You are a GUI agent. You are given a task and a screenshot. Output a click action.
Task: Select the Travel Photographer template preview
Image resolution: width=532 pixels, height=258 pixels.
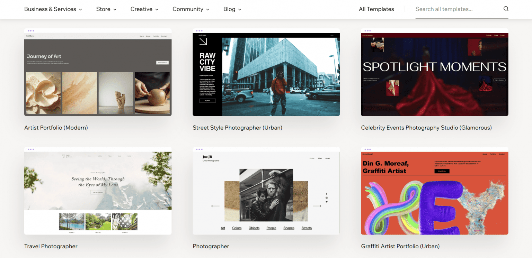(98, 191)
